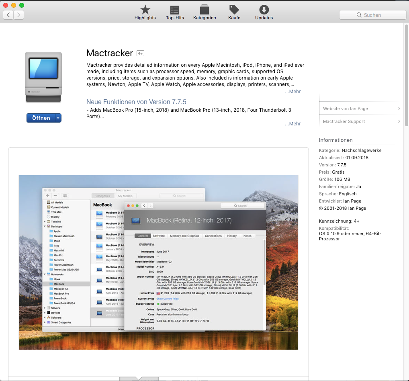The image size is (409, 381).
Task: Click the Aktualisiert date 01.09.2018
Action: click(357, 158)
